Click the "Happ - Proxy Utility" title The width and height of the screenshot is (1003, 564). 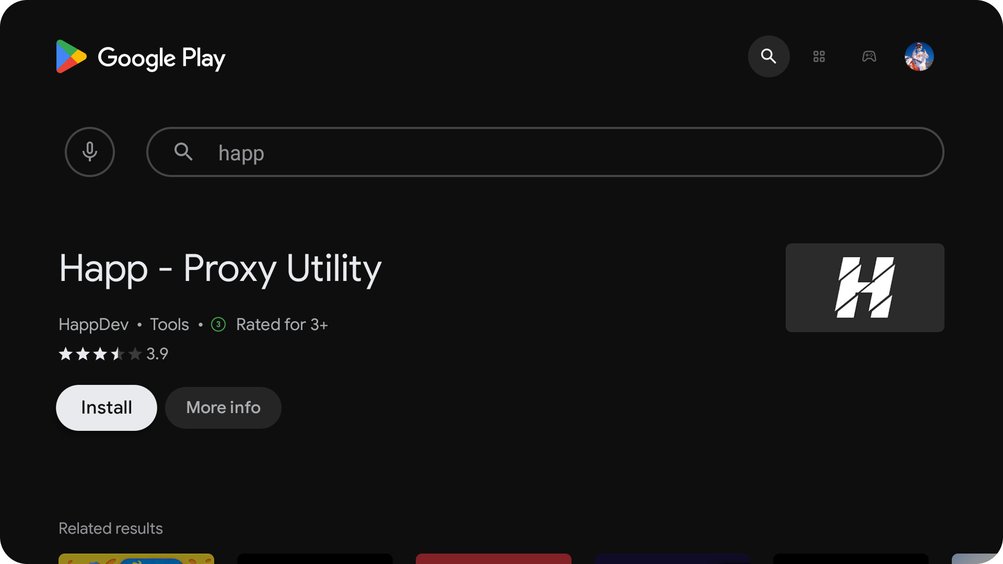point(220,268)
